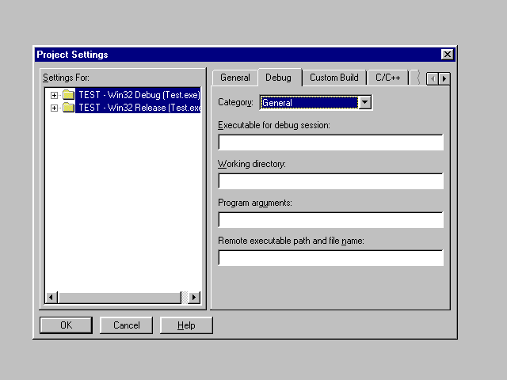Switch to the C/C++ tab
The height and width of the screenshot is (380, 507).
[x=388, y=78]
